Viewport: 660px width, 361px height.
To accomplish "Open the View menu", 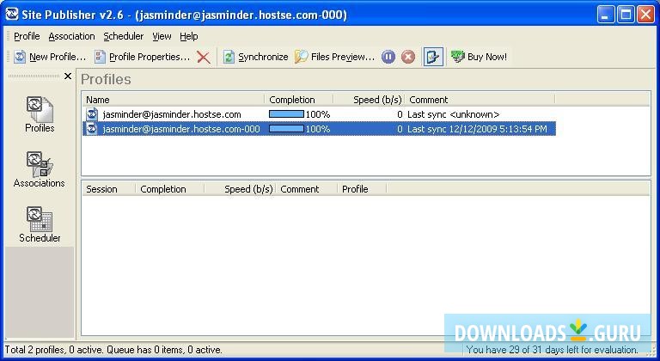I will pyautogui.click(x=162, y=36).
